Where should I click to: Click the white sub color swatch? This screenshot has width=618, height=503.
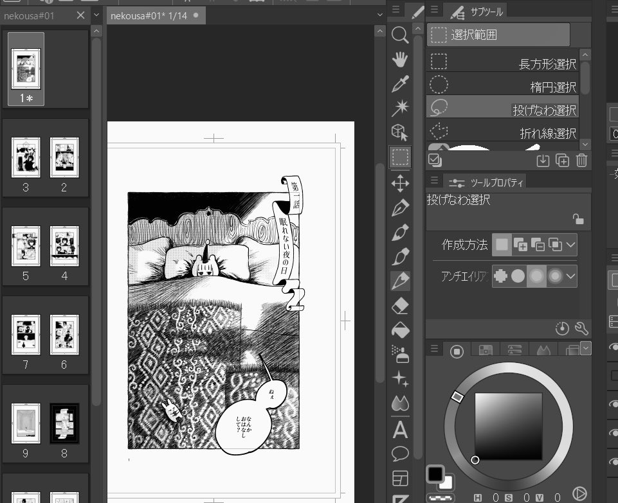tap(447, 483)
